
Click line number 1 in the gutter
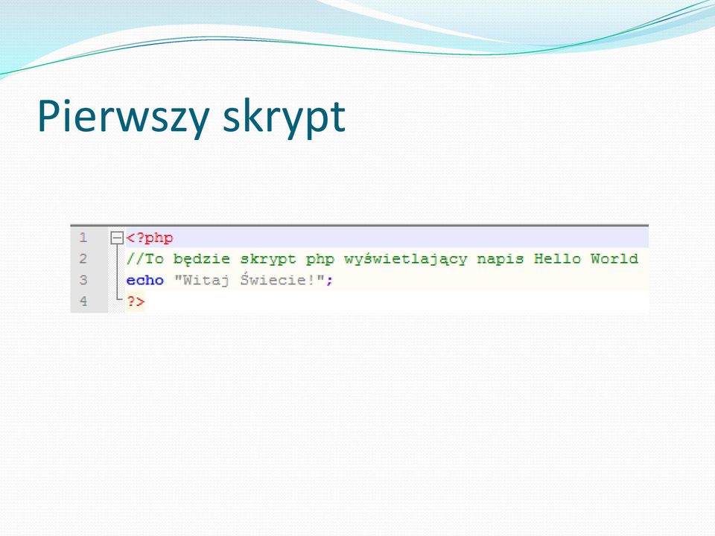(x=83, y=237)
